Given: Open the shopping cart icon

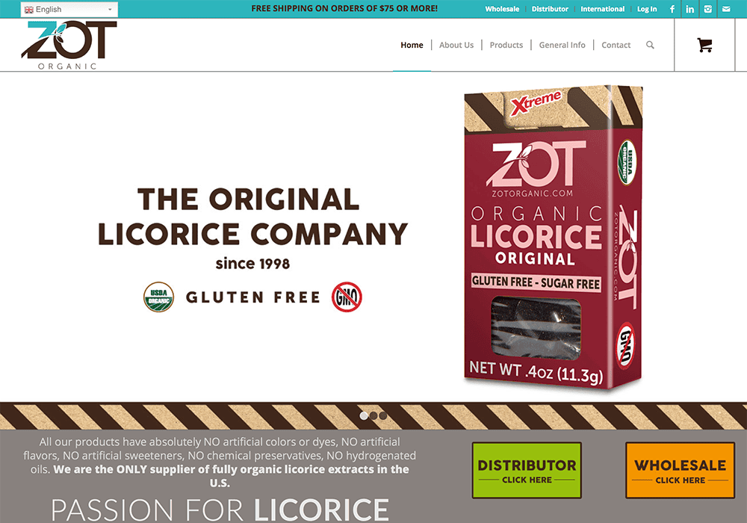Looking at the screenshot, I should [x=704, y=45].
